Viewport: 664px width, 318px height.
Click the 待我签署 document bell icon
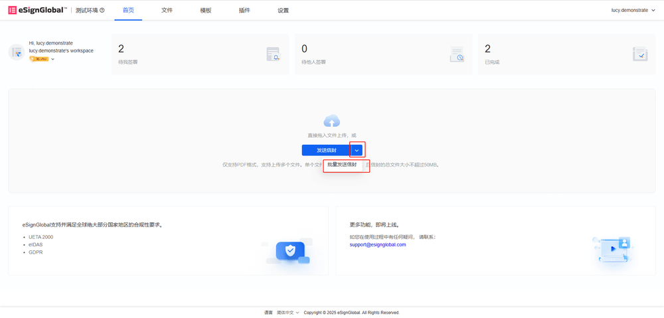pos(273,54)
